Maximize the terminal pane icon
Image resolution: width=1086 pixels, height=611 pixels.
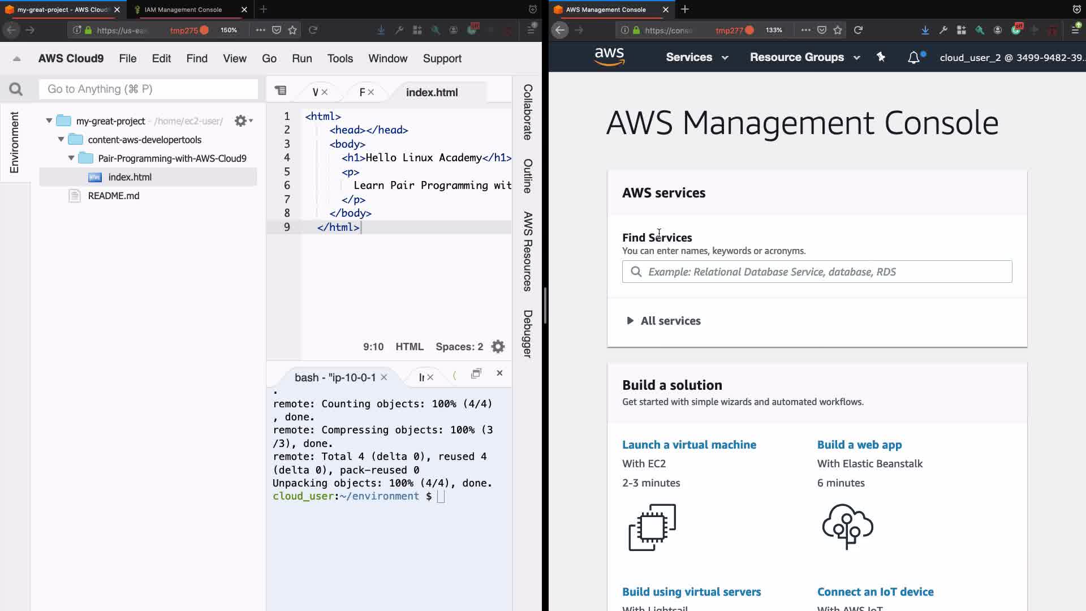pos(476,373)
